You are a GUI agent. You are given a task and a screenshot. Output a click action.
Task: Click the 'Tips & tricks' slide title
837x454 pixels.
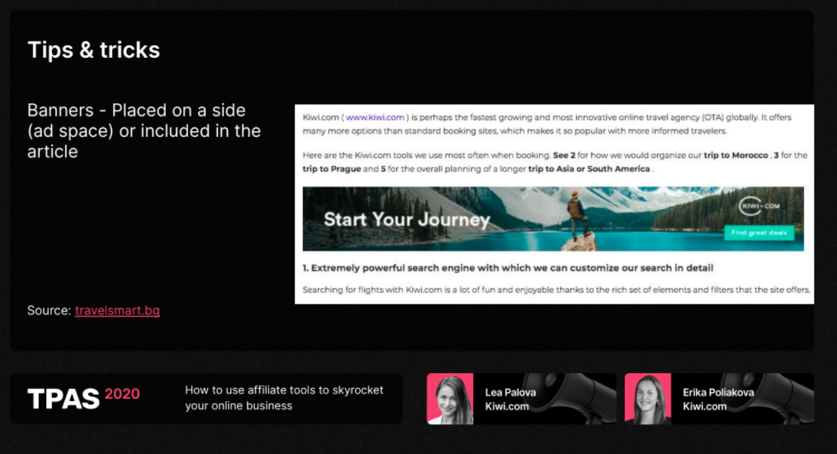pyautogui.click(x=94, y=50)
